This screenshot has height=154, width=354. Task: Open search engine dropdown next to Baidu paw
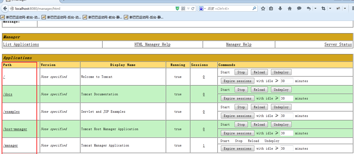point(205,9)
